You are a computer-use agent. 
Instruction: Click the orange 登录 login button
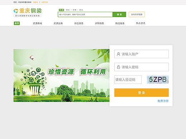pyautogui.click(x=142, y=93)
